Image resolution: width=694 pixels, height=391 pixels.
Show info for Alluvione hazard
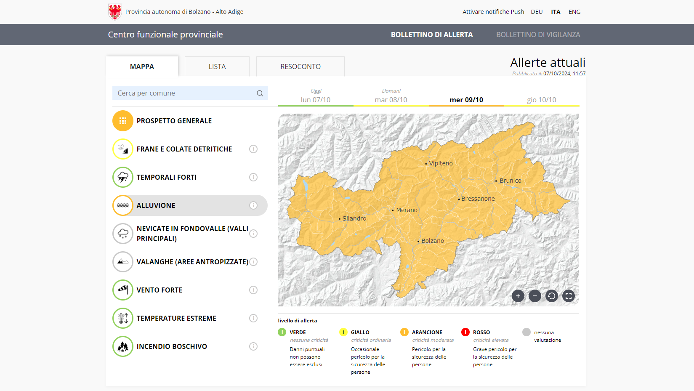253,205
